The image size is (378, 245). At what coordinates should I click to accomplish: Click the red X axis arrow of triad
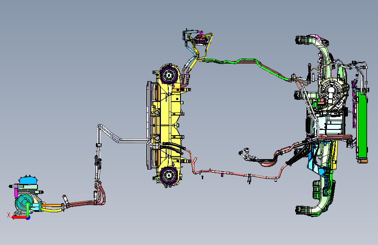pyautogui.click(x=19, y=218)
